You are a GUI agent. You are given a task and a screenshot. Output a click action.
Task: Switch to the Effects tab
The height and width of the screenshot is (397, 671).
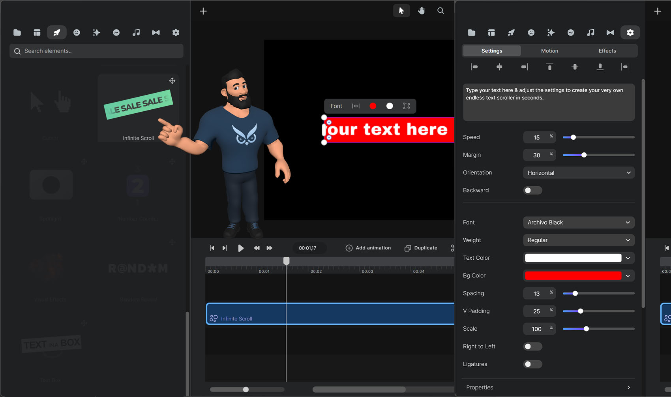coord(607,51)
